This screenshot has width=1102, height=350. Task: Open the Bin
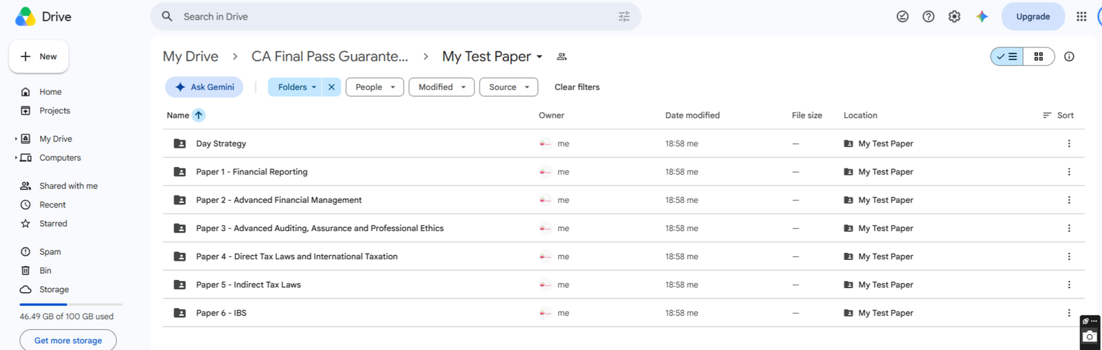tap(45, 271)
